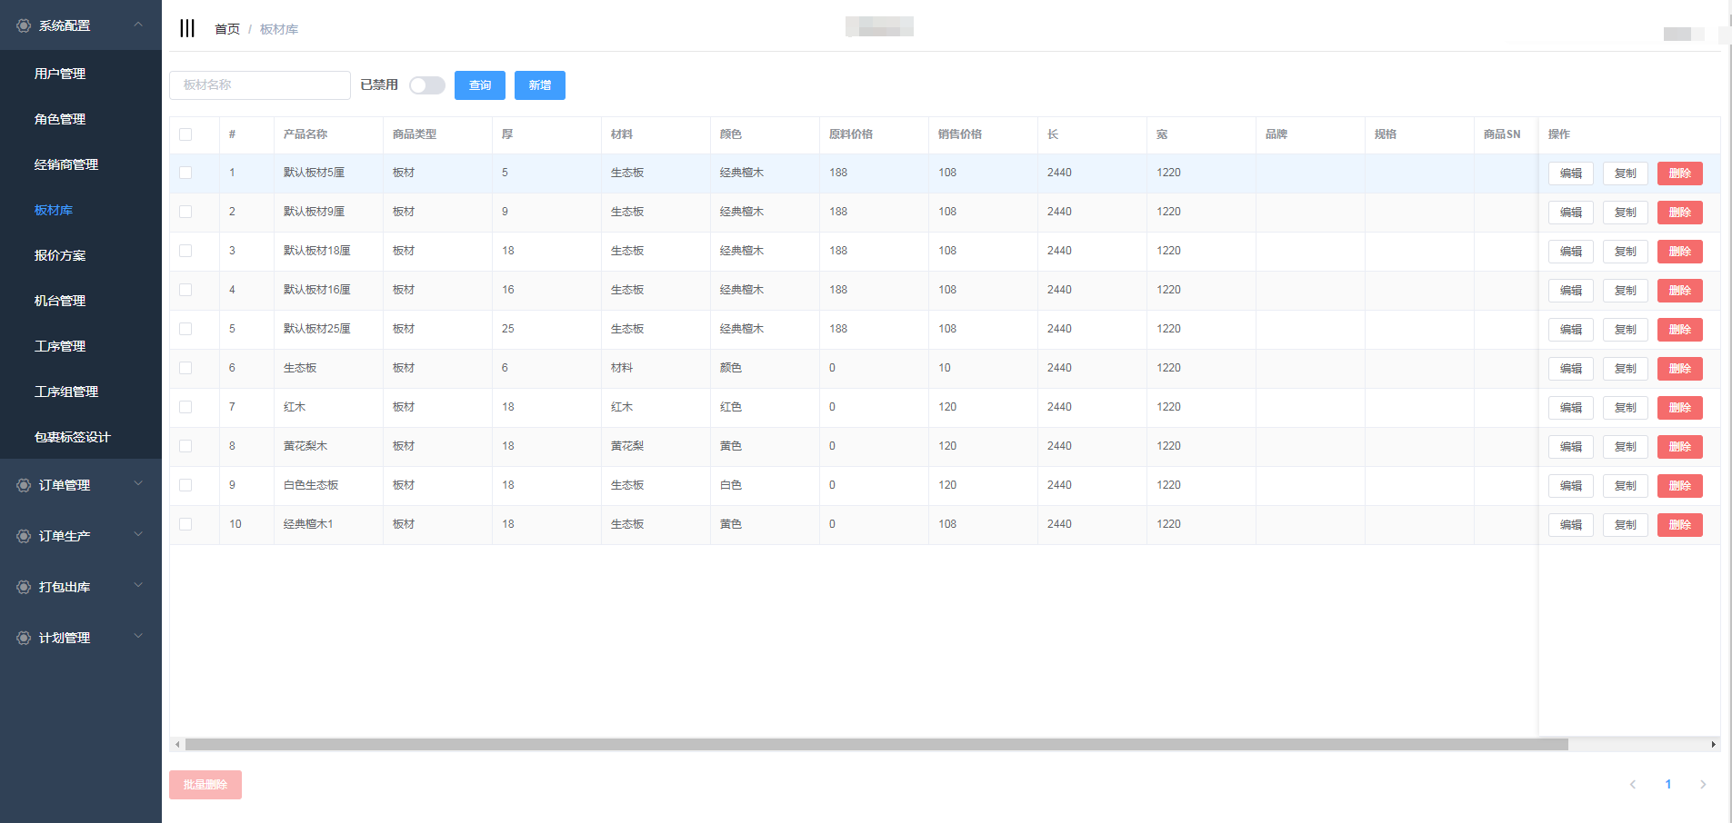This screenshot has width=1732, height=823.
Task: Focus the 板材名称 search field
Action: coord(260,85)
